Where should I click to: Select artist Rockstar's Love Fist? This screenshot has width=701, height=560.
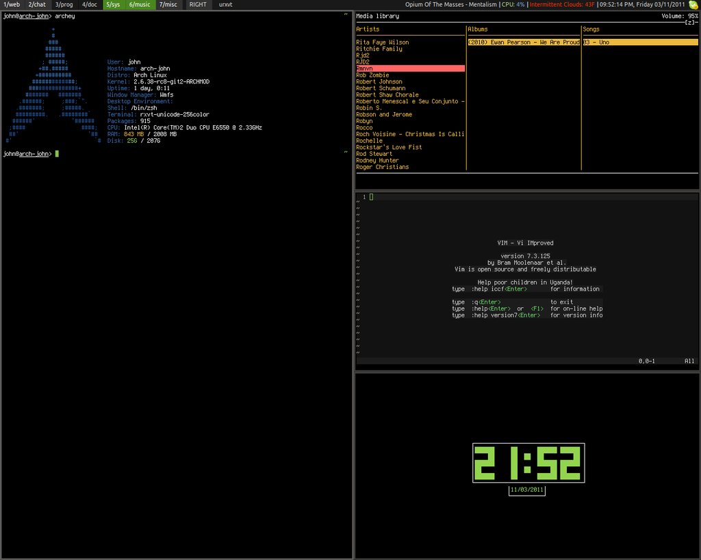pos(389,148)
